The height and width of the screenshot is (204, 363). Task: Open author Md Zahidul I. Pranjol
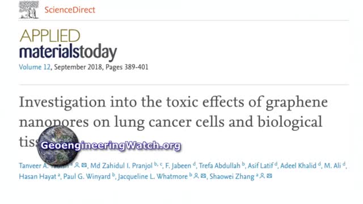(x=121, y=165)
